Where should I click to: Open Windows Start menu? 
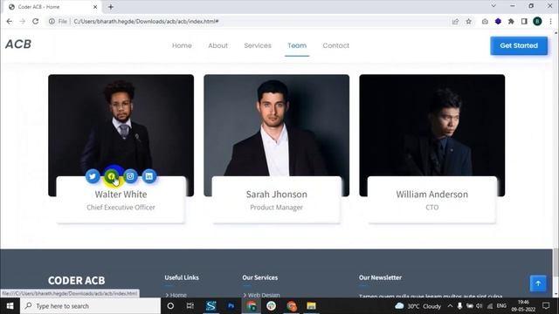pos(10,306)
